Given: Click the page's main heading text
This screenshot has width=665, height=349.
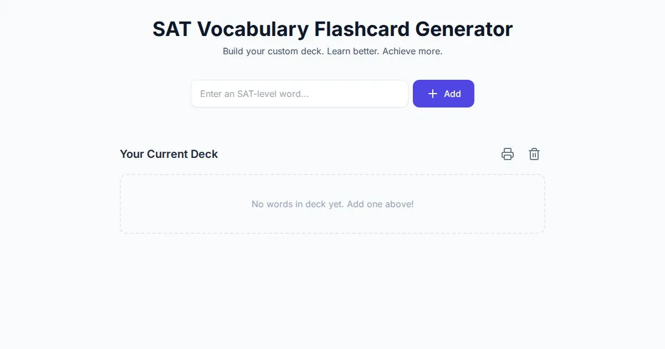Looking at the screenshot, I should [x=332, y=29].
